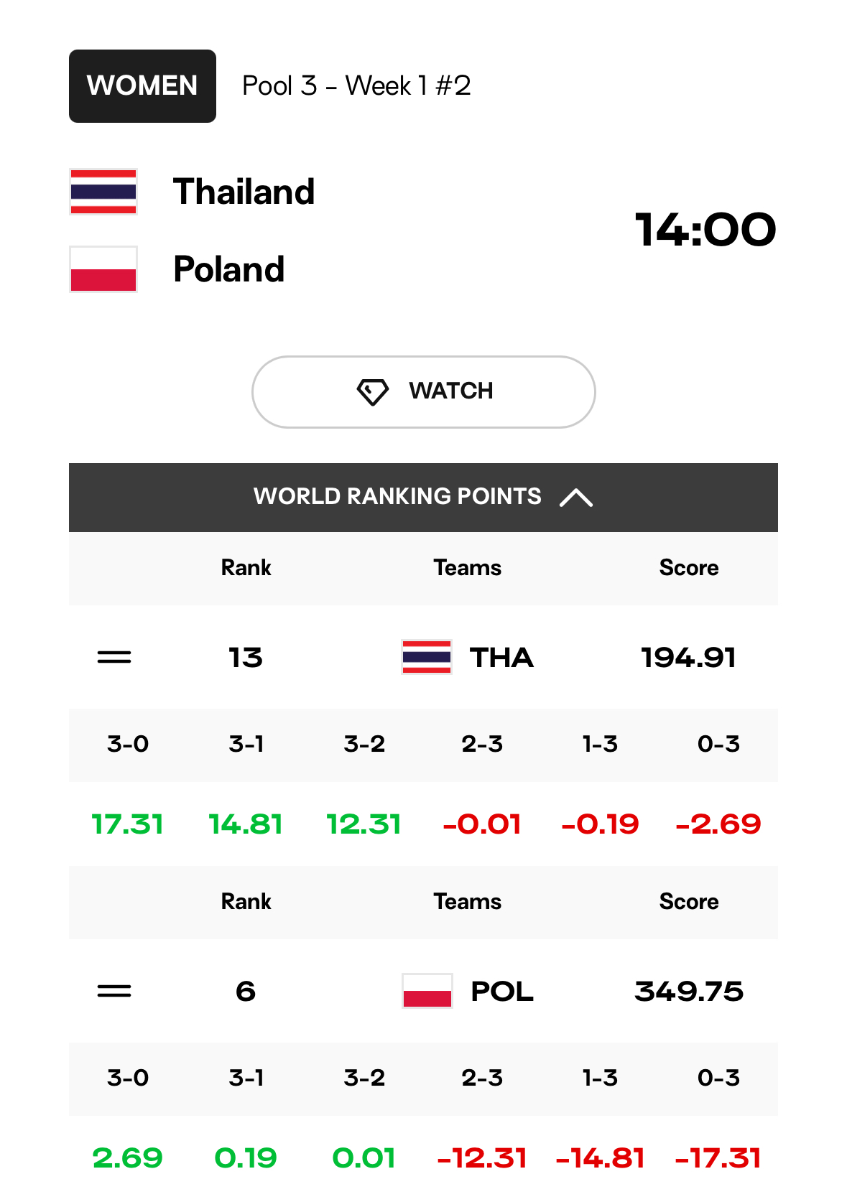Click the equals rank-change icon for POL

click(x=114, y=991)
